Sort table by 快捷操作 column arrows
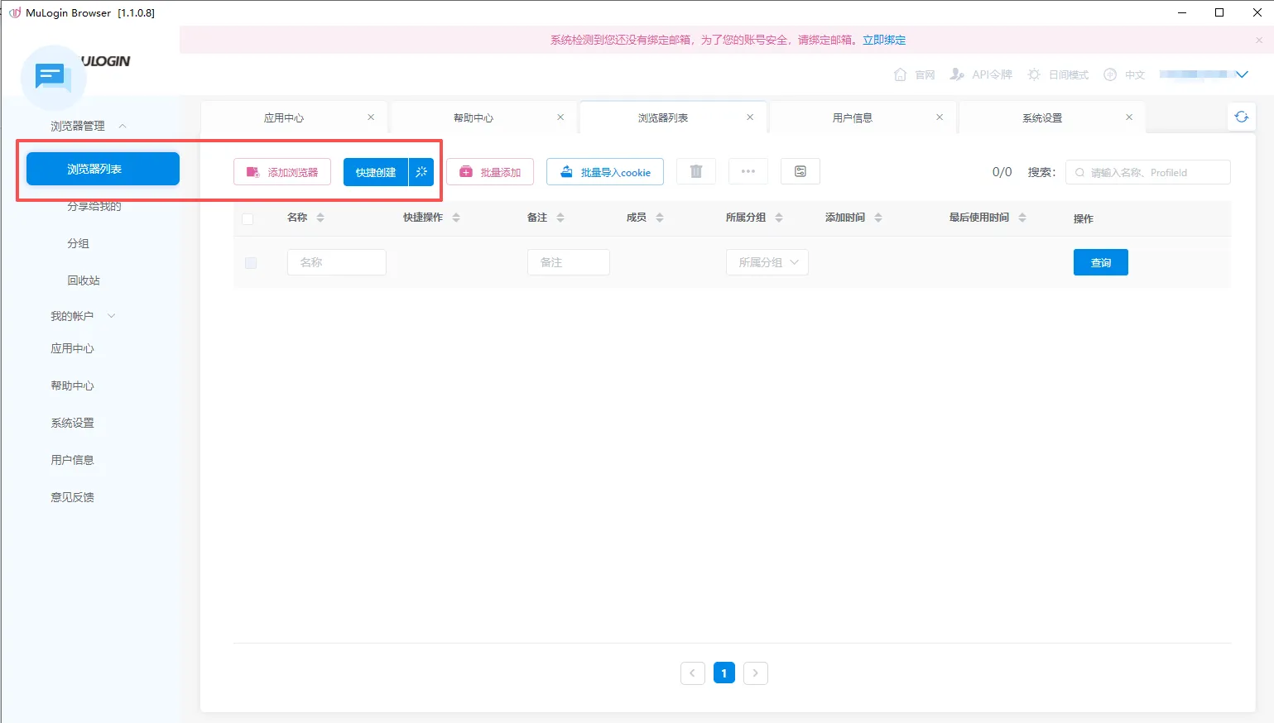1274x723 pixels. pyautogui.click(x=456, y=218)
